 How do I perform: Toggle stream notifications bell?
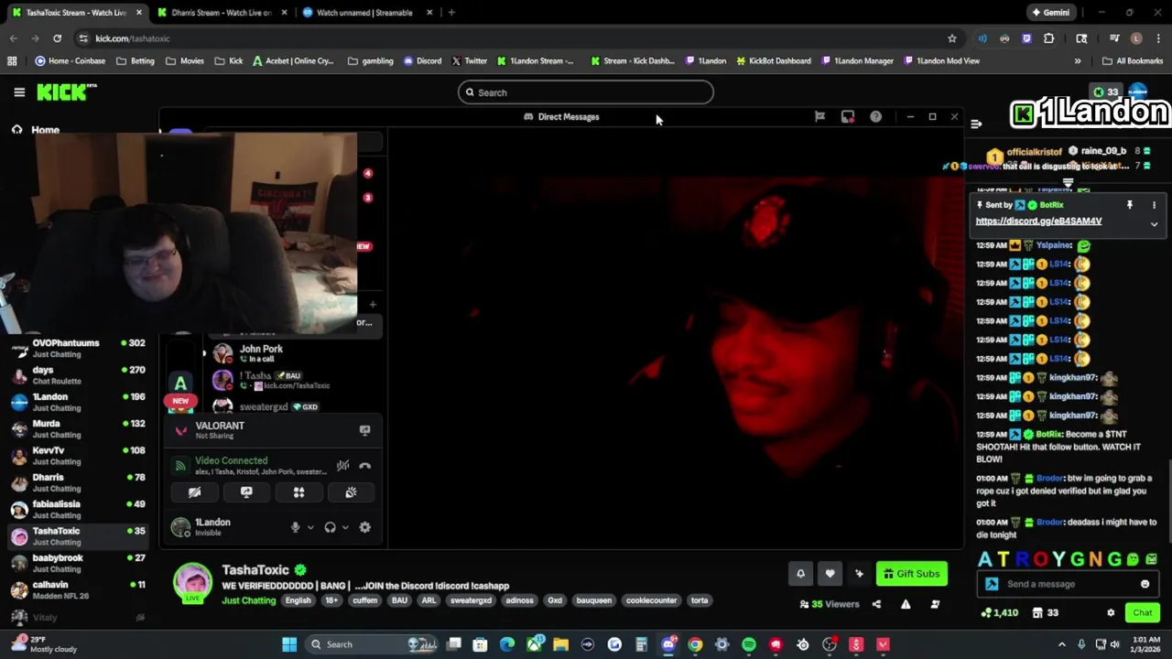(x=800, y=574)
